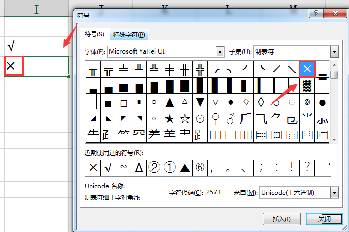Select the bullseye double circle symbol
The height and width of the screenshot is (232, 349).
coord(307,102)
